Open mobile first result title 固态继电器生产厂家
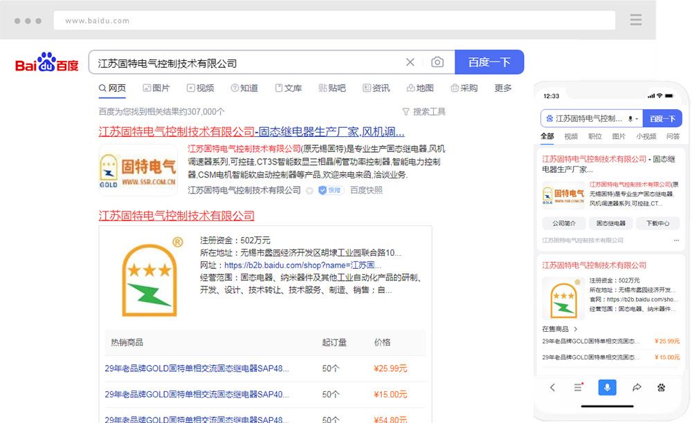This screenshot has height=423, width=692. [x=608, y=164]
